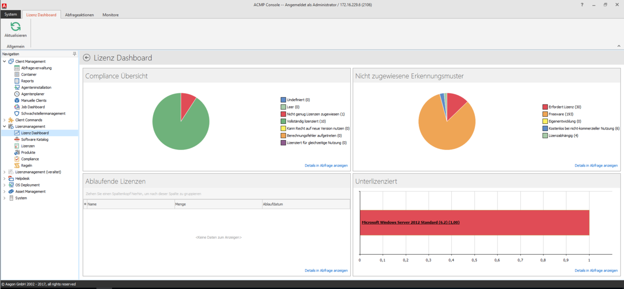Click the red Erfordert Lizenz legend swatch
The height and width of the screenshot is (289, 624).
545,107
